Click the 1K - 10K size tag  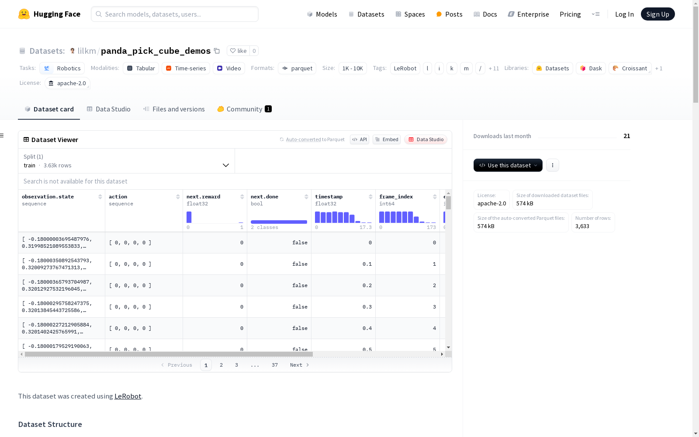353,68
